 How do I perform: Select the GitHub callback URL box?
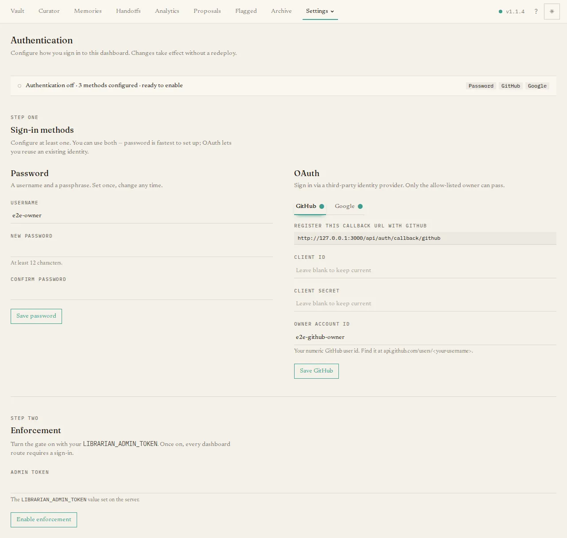coord(425,238)
